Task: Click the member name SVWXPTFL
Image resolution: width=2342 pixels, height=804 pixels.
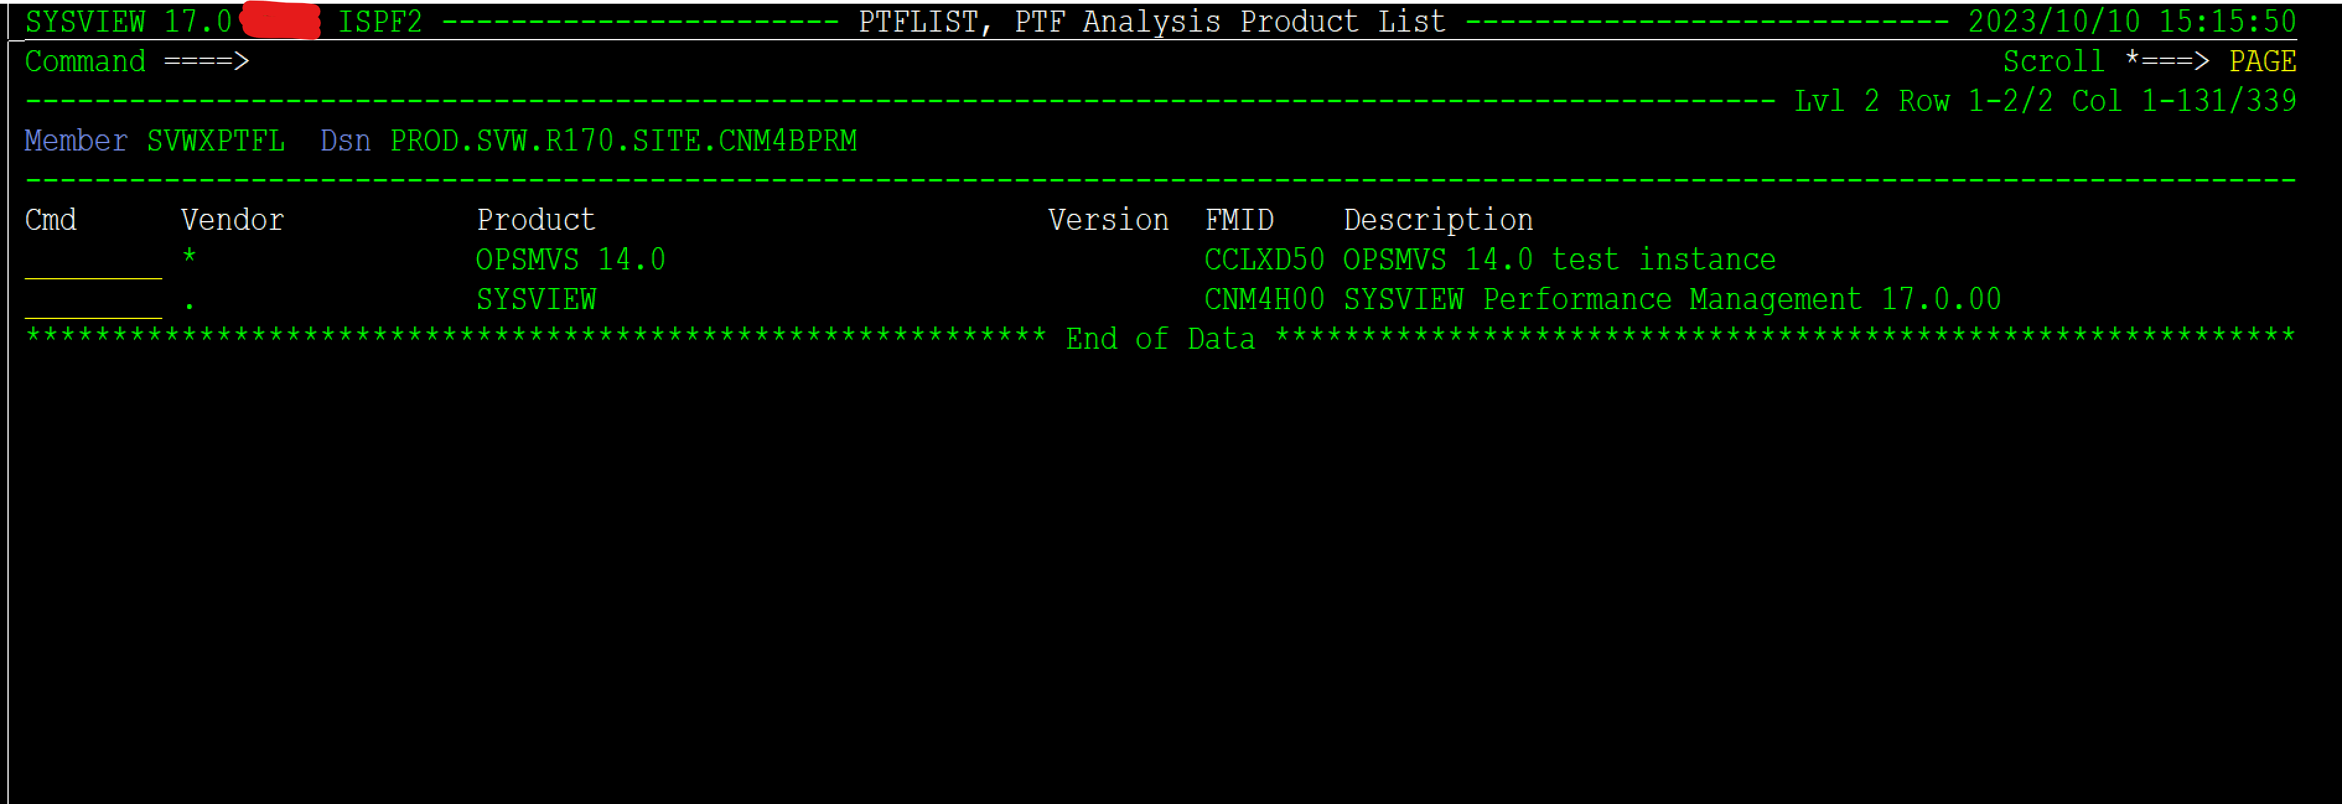Action: click(x=216, y=141)
